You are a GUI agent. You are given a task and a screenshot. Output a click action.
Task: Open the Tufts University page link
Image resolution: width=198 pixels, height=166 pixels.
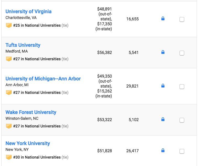[x=23, y=45]
